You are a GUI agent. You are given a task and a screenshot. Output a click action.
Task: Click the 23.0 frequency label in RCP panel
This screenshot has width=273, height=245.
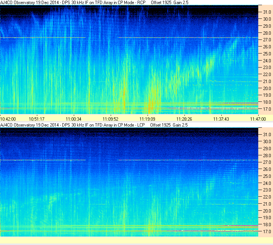click(x=267, y=68)
